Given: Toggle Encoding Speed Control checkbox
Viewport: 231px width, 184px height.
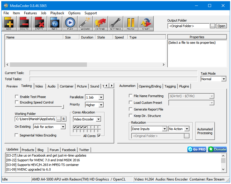Looking at the screenshot, I should tap(17, 102).
